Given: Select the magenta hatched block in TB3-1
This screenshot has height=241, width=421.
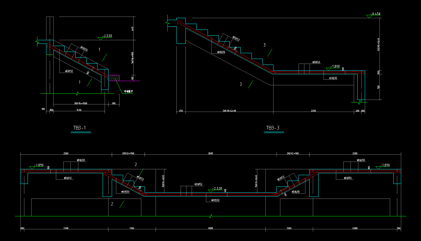Looking at the screenshot, I should click(x=114, y=78).
